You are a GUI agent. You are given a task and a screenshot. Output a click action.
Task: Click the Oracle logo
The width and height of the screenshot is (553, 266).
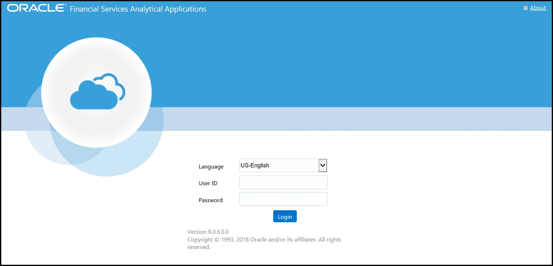pyautogui.click(x=37, y=8)
